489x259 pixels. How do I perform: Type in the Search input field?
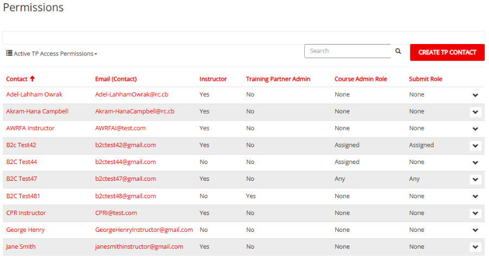pyautogui.click(x=348, y=51)
